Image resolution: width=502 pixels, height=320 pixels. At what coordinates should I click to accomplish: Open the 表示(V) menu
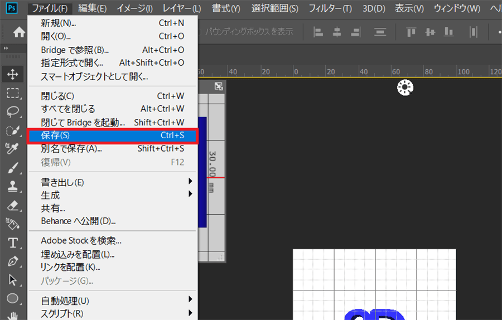pos(409,8)
